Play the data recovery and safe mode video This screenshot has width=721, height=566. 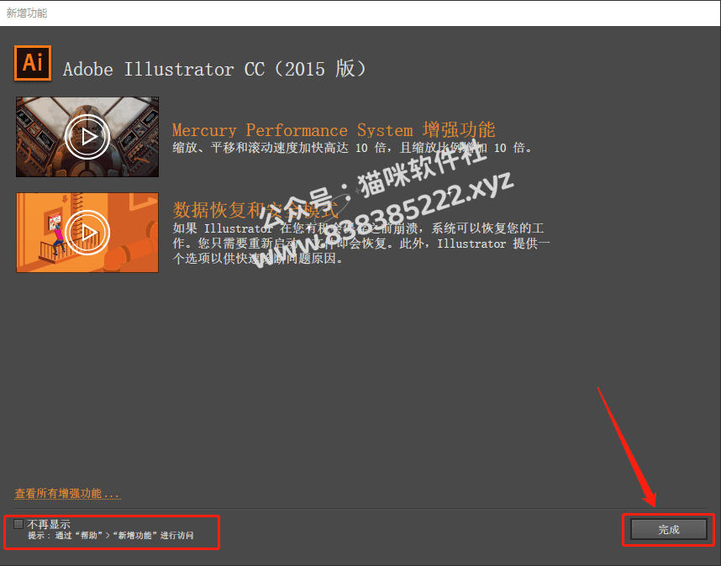click(x=87, y=233)
